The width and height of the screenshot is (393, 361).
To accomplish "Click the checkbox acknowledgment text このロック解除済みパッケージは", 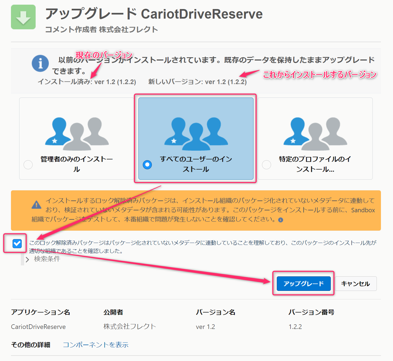I will tap(203, 247).
